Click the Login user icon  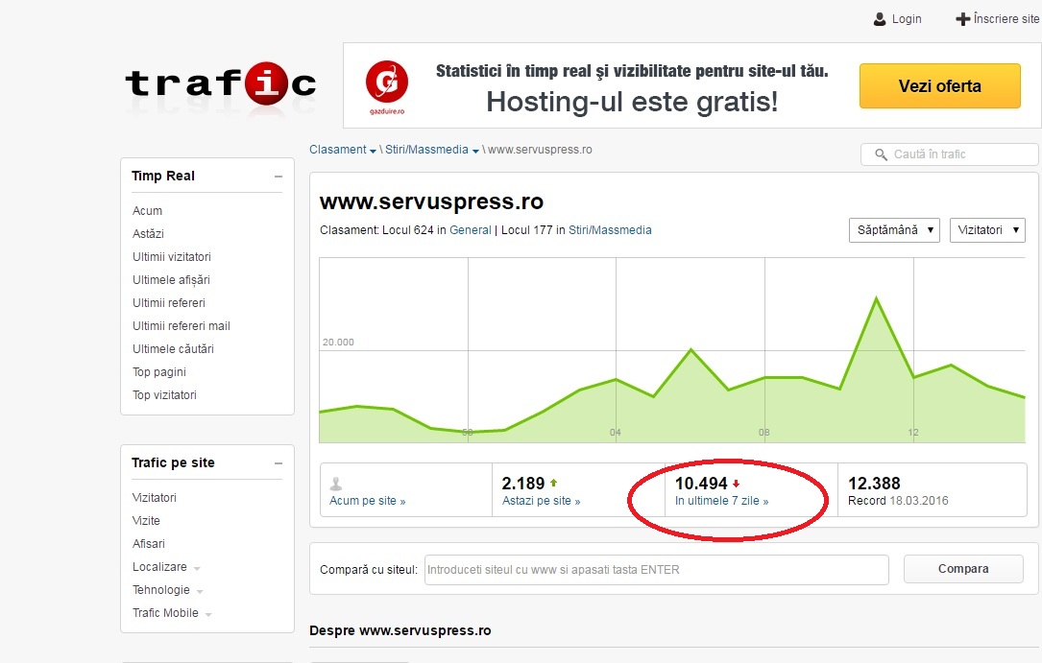pos(879,19)
